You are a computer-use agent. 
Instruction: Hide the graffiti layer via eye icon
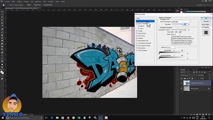pos(181,83)
